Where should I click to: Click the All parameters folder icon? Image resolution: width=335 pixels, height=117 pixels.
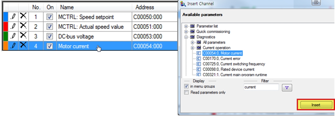click(199, 42)
